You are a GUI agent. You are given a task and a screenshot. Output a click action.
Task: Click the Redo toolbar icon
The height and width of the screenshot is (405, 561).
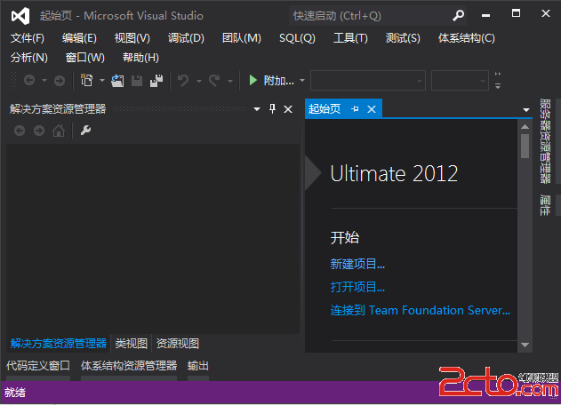pyautogui.click(x=214, y=81)
